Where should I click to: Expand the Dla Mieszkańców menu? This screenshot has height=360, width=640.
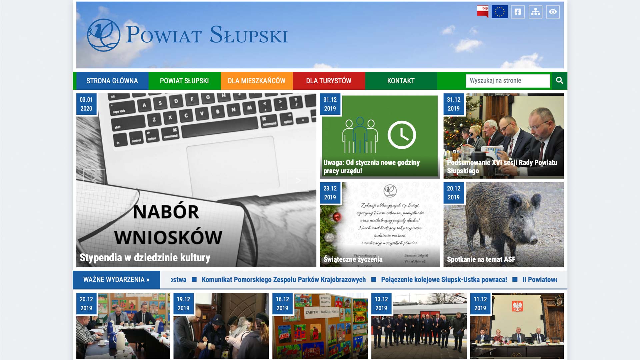(x=256, y=81)
